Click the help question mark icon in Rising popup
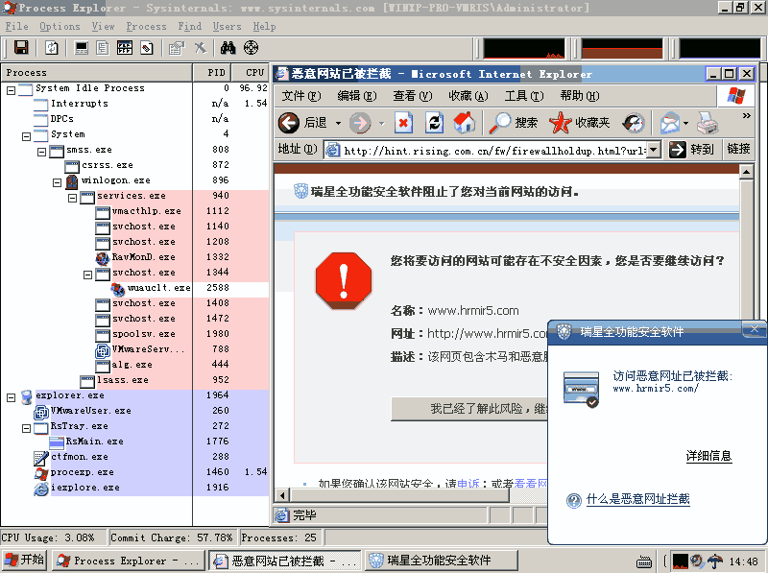 point(573,500)
